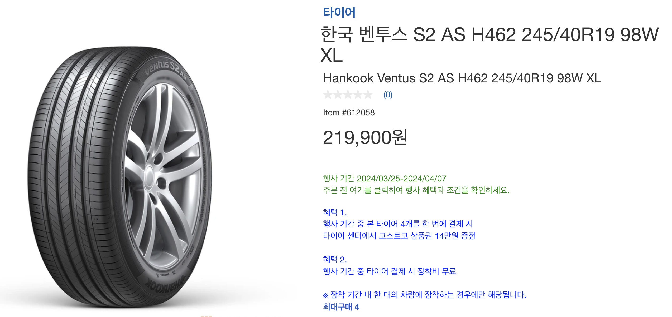Click the 최대구매 4 label

click(341, 307)
